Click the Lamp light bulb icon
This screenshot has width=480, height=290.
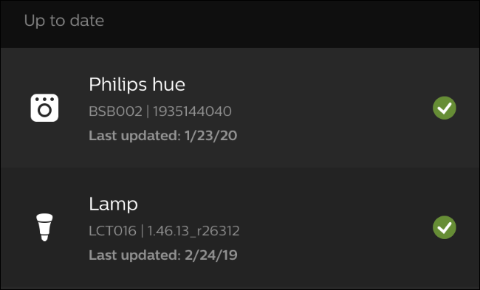click(44, 227)
